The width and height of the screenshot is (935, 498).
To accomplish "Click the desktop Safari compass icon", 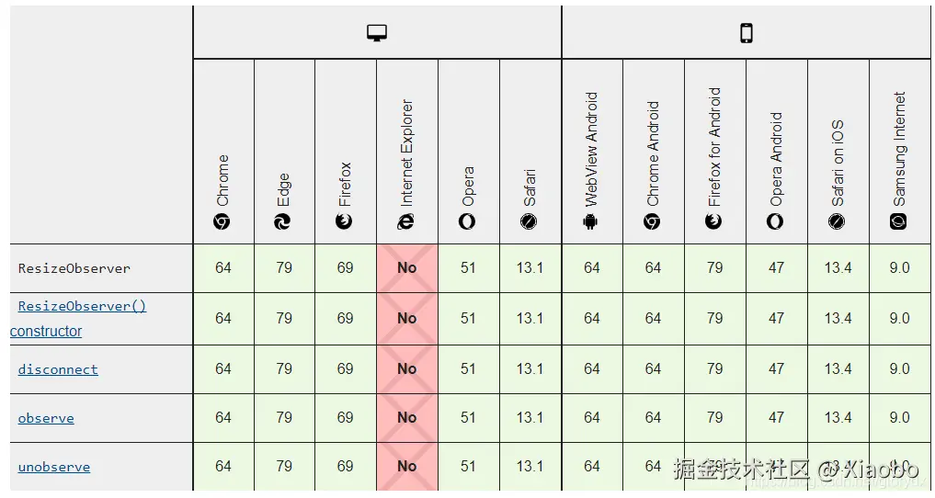I will tap(529, 222).
